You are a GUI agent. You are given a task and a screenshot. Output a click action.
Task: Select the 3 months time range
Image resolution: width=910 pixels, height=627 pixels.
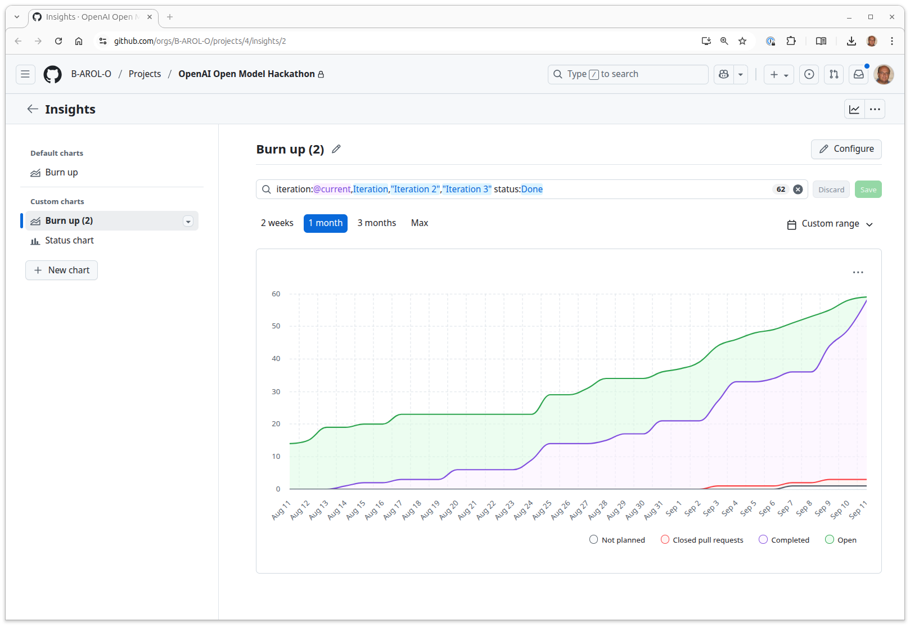pyautogui.click(x=377, y=223)
